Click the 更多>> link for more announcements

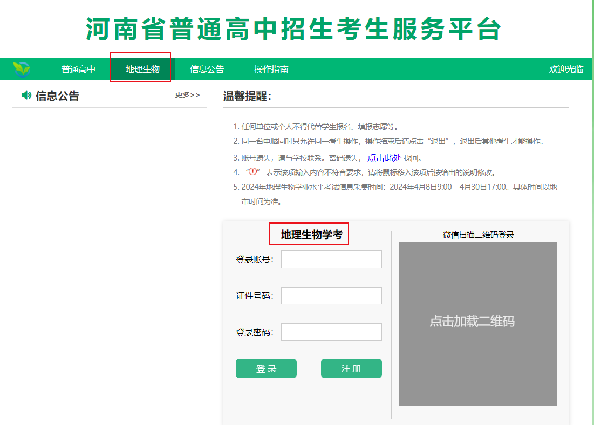187,95
